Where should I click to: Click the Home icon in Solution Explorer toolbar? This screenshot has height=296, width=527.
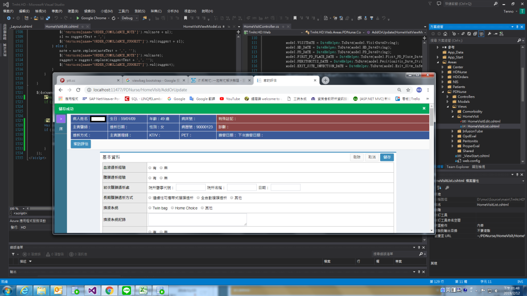445,34
